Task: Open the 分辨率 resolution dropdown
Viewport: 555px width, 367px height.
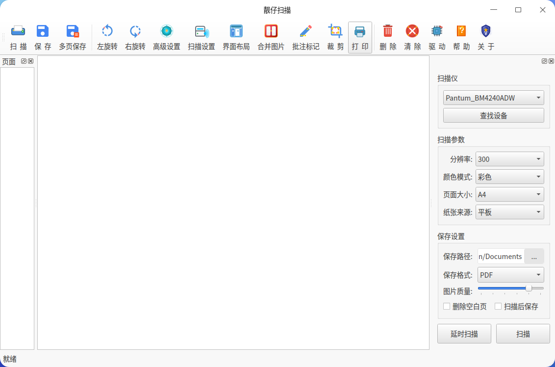Action: 510,159
